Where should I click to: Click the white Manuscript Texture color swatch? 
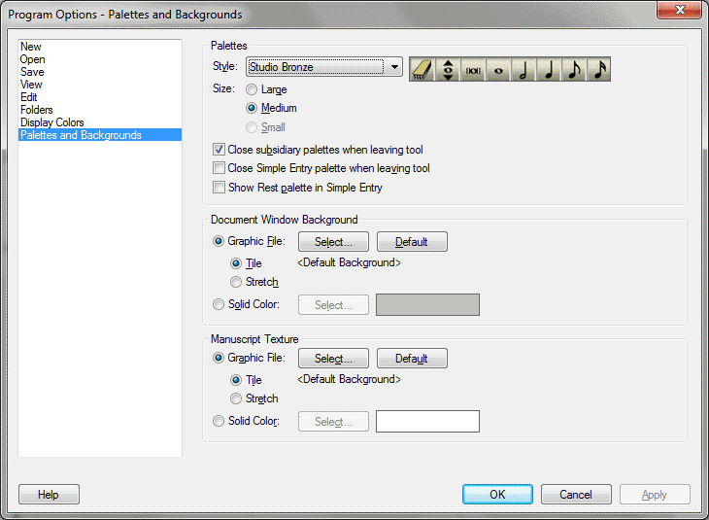[427, 421]
